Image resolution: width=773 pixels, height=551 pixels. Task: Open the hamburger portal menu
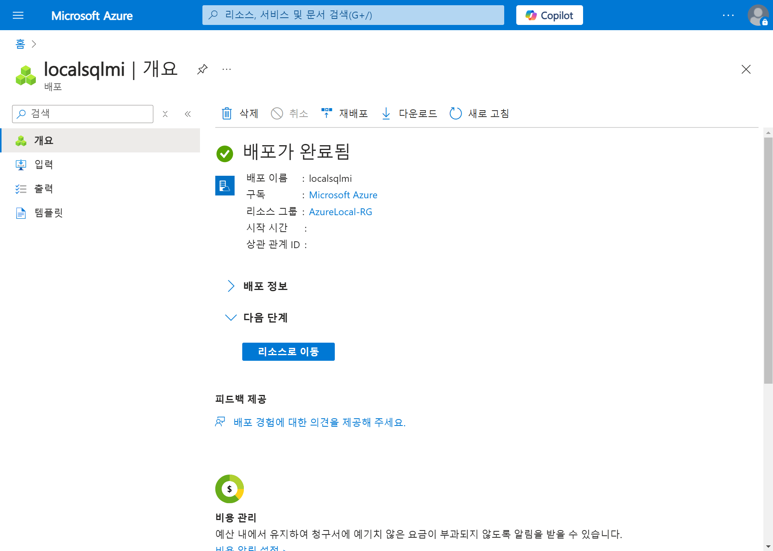(x=18, y=15)
